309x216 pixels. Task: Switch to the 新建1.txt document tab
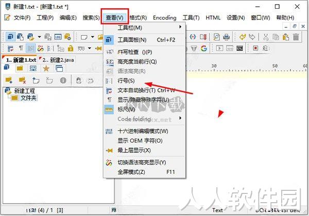pos(20,60)
